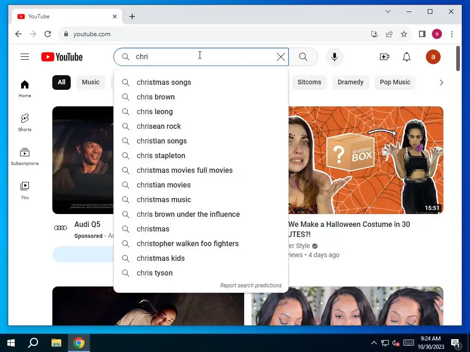Choose suggestion "chris leong"
The height and width of the screenshot is (352, 470).
201,112
